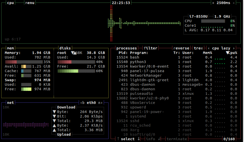Toggle tree view for processes
244x142 pixels.
(198, 48)
